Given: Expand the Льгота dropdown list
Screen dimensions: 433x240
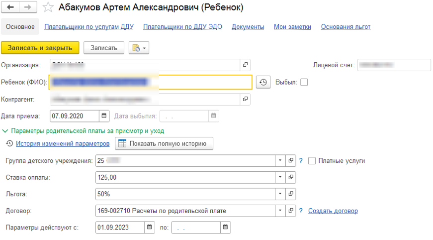Looking at the screenshot, I should click(x=280, y=194).
